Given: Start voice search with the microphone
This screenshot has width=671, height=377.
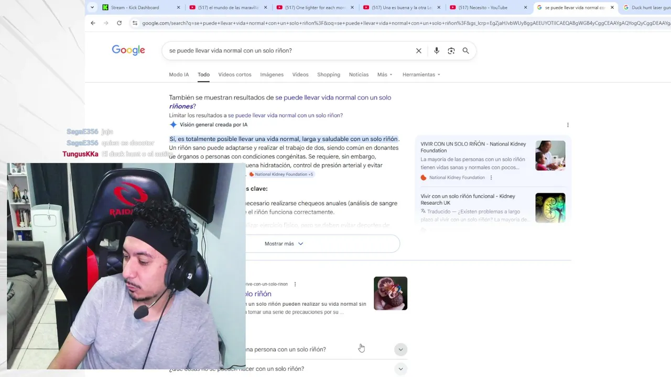Looking at the screenshot, I should click(436, 51).
